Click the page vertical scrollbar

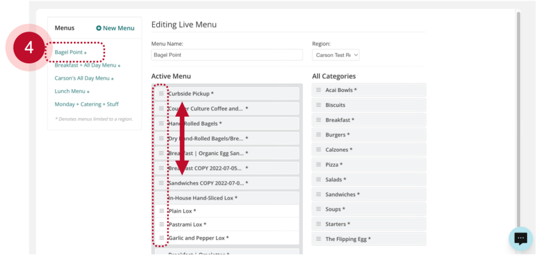point(518,105)
